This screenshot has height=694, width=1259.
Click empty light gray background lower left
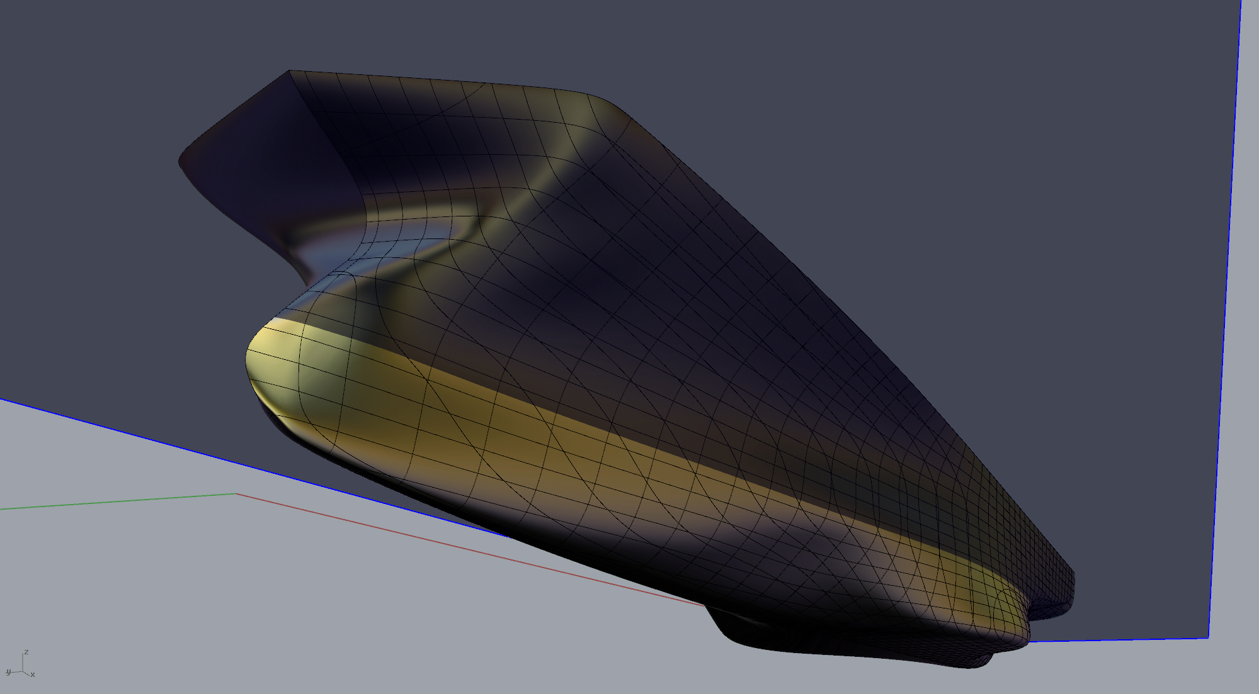pos(157,598)
